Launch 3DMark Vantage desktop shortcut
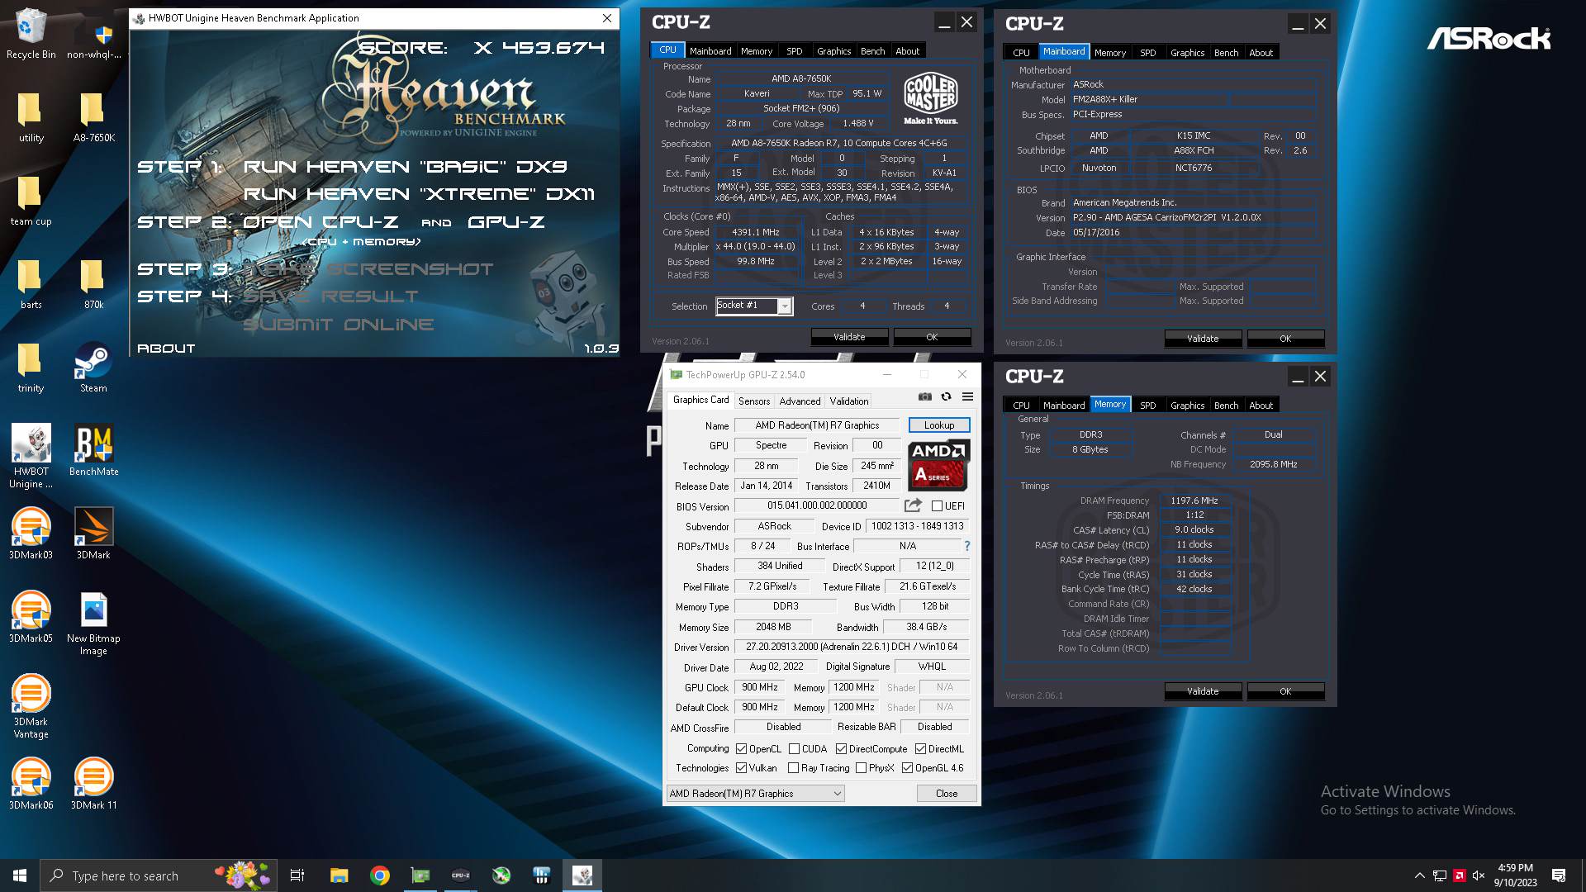The image size is (1586, 892). pyautogui.click(x=31, y=706)
